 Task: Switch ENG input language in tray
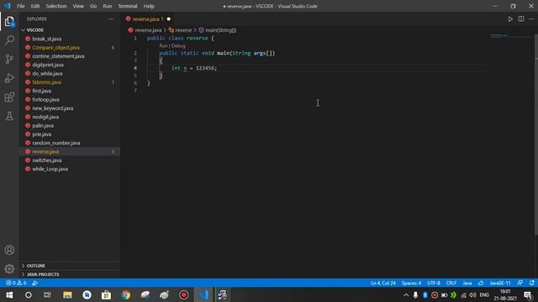tap(484, 294)
